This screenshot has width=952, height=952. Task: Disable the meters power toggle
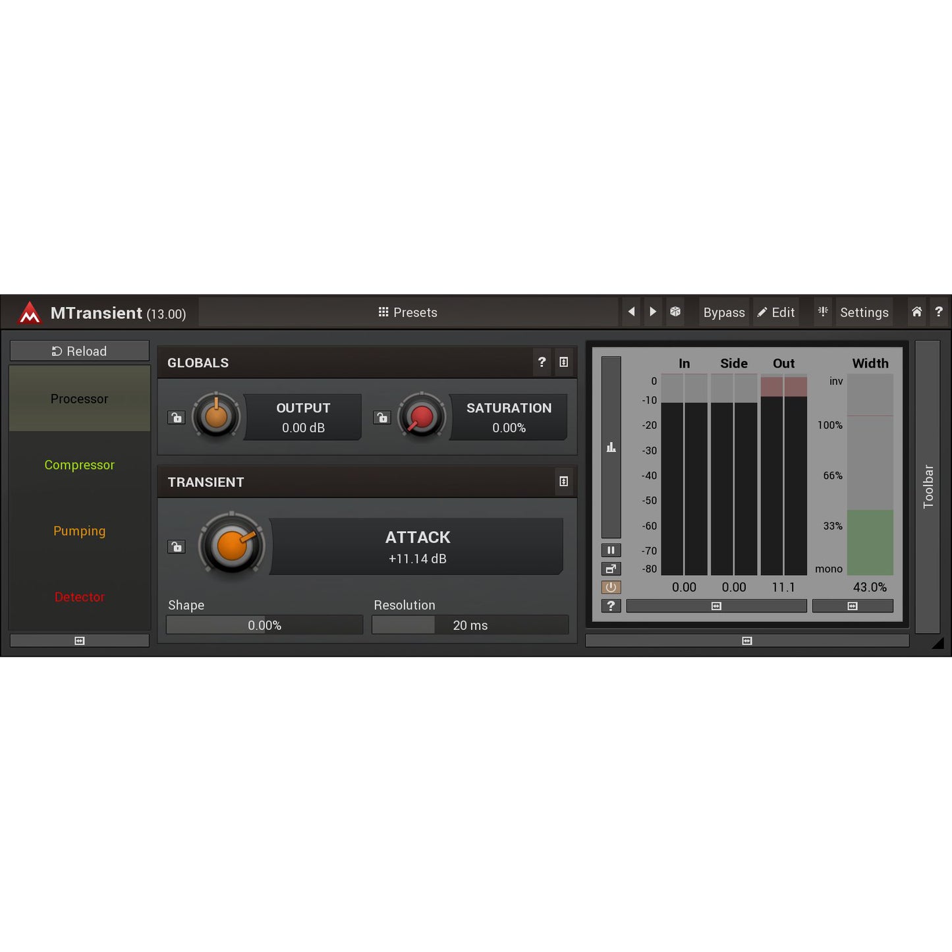click(x=611, y=587)
